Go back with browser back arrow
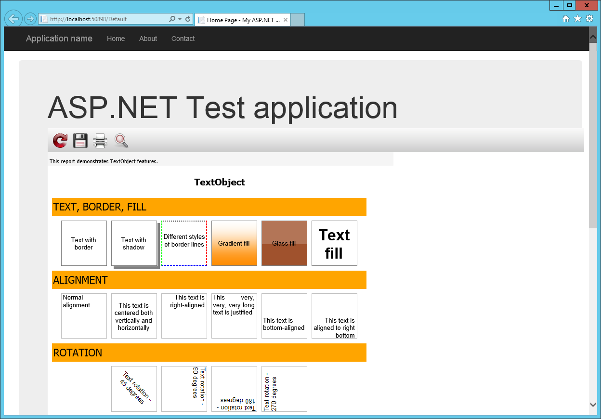 pyautogui.click(x=14, y=19)
